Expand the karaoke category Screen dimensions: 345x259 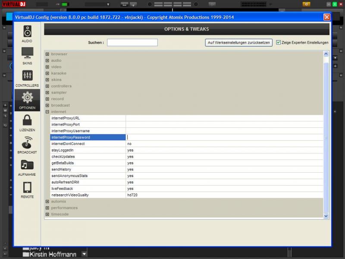coord(47,73)
